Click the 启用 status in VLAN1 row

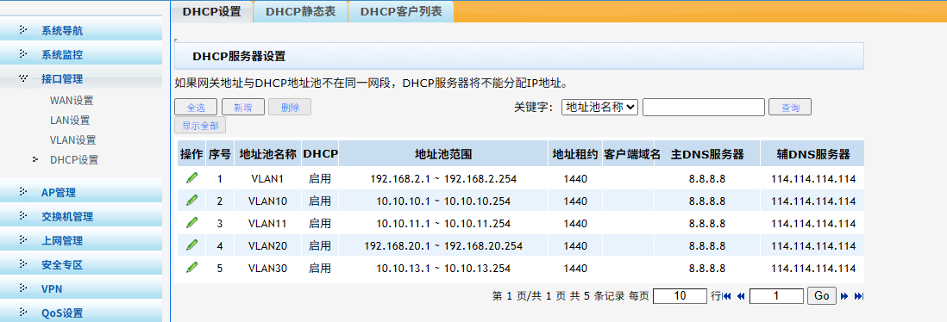point(320,178)
